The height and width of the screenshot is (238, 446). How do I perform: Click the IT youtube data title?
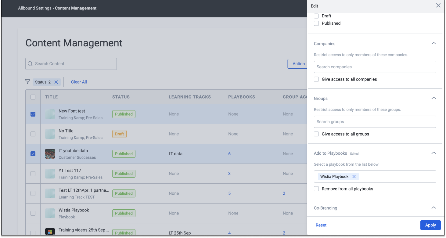point(73,151)
